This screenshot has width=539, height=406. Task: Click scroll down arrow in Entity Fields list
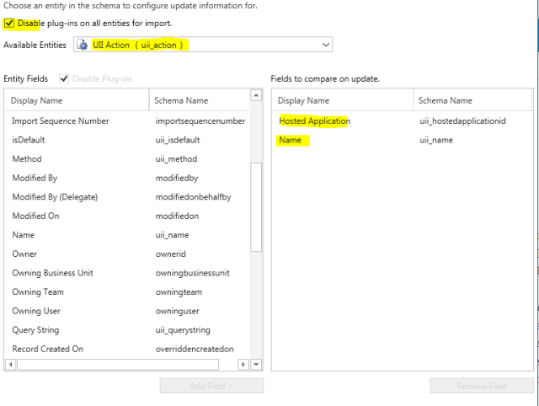pyautogui.click(x=256, y=365)
